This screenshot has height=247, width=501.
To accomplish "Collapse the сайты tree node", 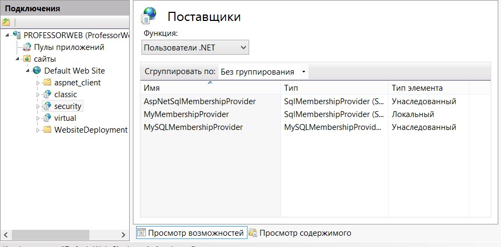I will (x=18, y=59).
